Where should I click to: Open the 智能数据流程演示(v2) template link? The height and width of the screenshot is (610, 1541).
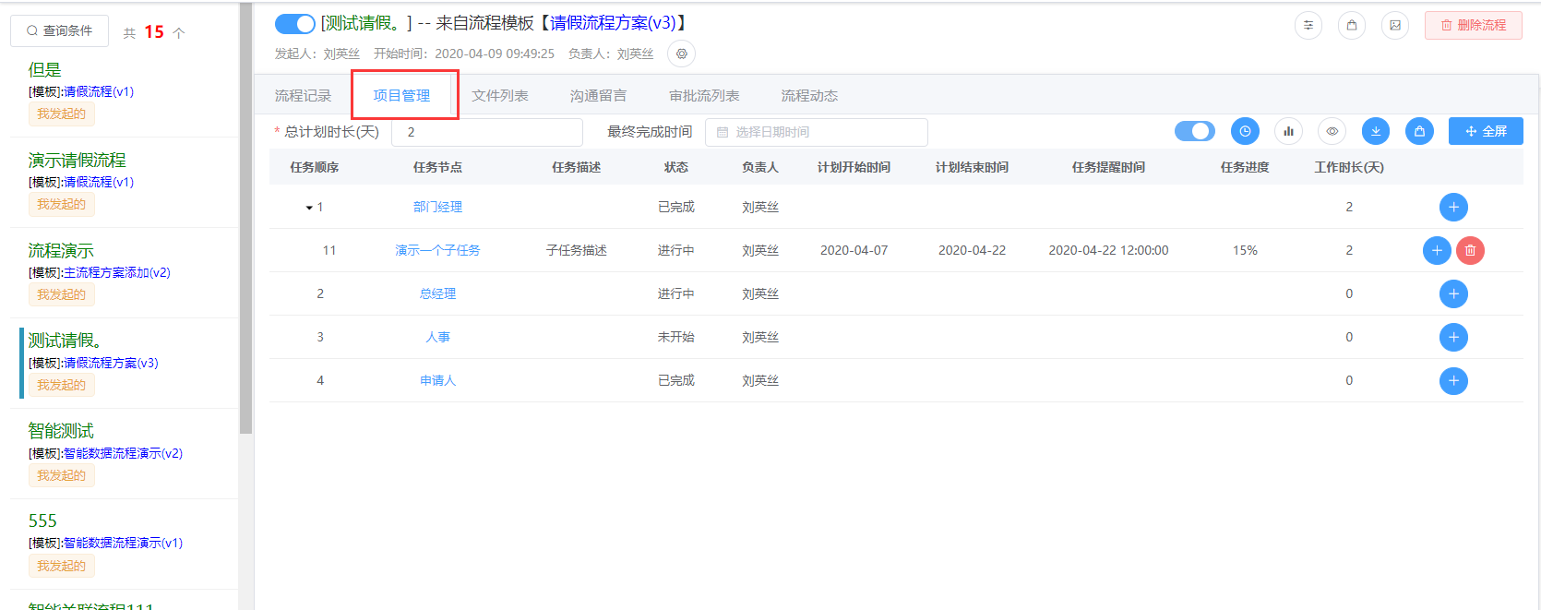(x=123, y=454)
